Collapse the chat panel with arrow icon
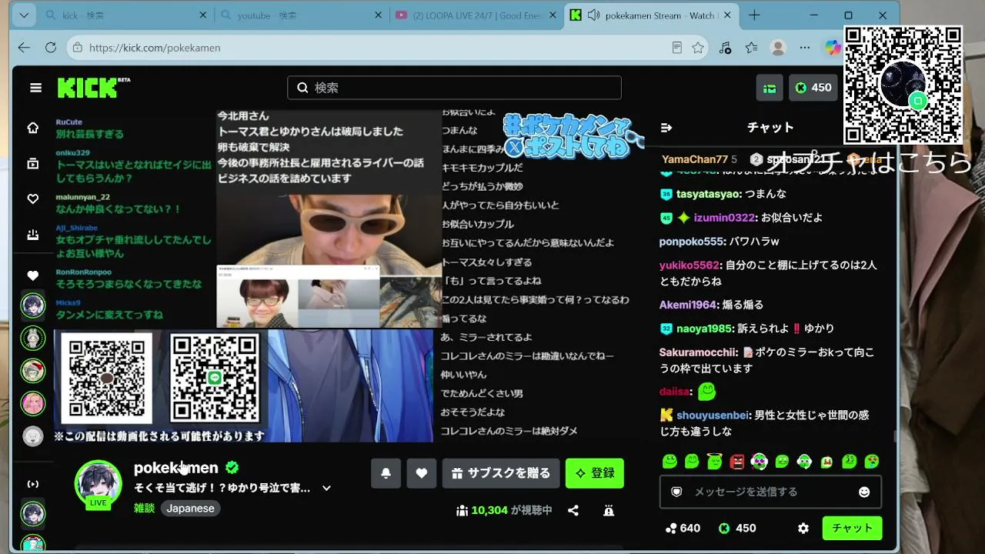 (666, 128)
